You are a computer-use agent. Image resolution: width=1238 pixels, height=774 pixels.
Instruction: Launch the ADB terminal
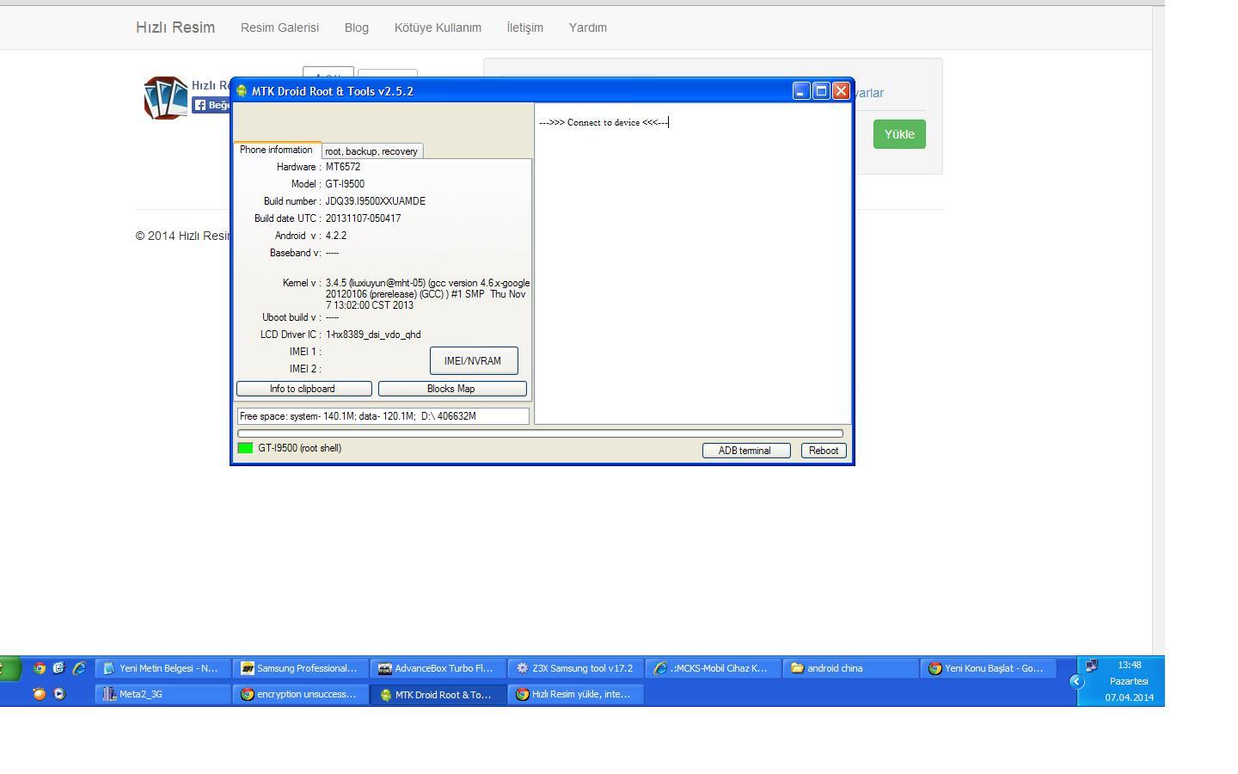(745, 451)
